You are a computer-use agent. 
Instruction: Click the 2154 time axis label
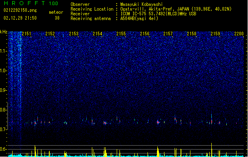[x=97, y=34]
